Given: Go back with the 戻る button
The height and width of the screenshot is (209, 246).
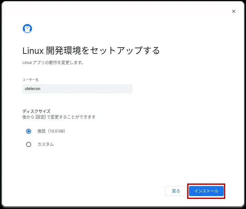Looking at the screenshot, I should point(176,191).
